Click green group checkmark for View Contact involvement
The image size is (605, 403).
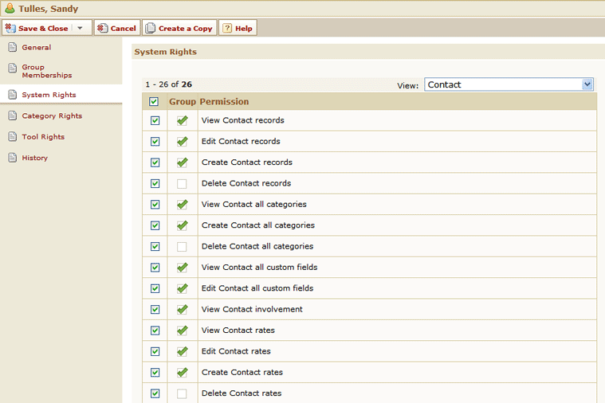183,309
